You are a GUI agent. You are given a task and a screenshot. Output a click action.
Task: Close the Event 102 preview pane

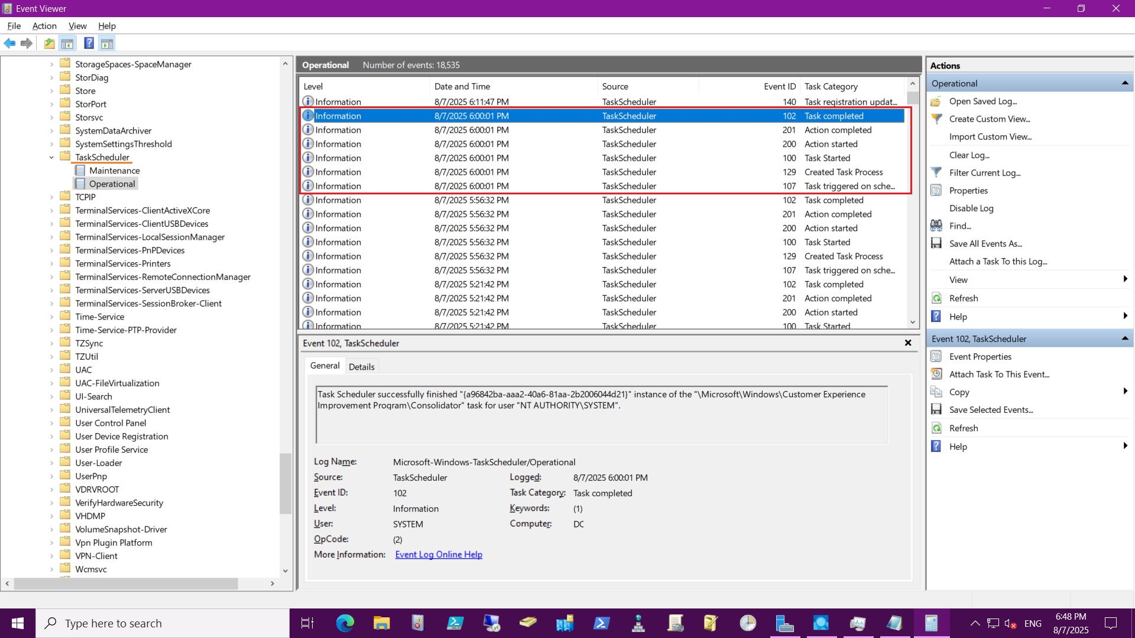coord(908,343)
